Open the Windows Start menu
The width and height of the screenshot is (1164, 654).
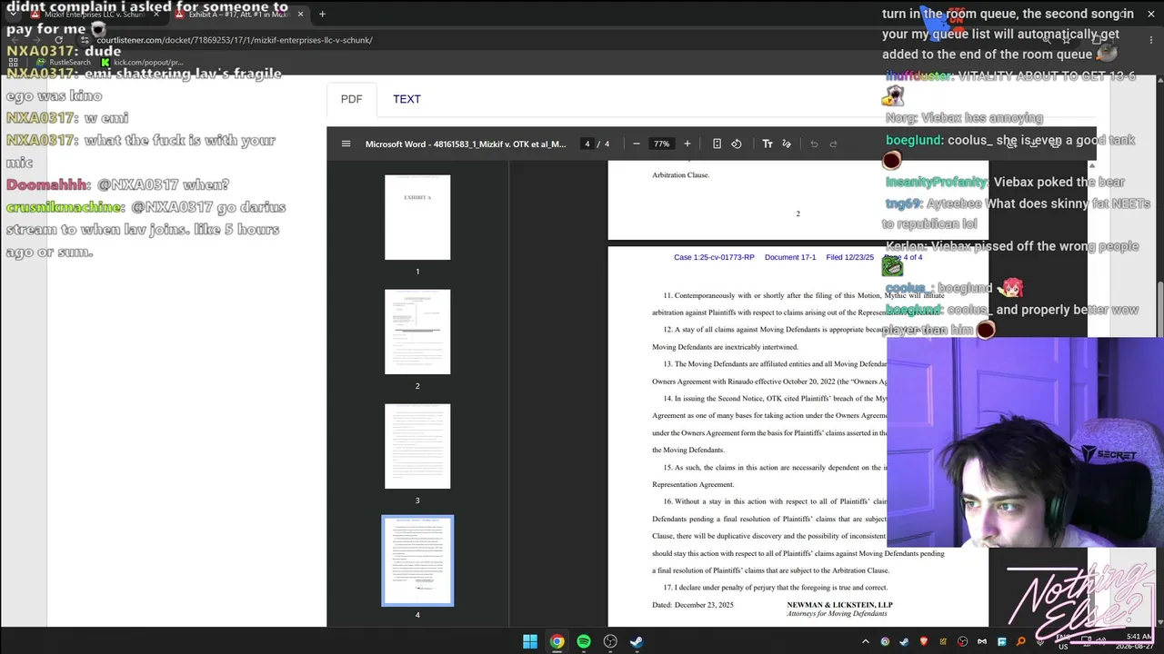(530, 641)
